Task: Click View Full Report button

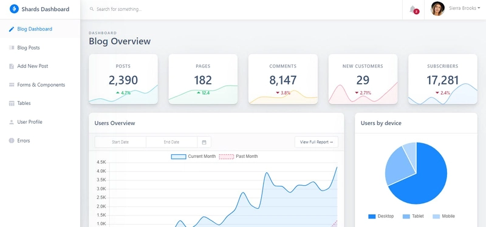Action: [316, 142]
